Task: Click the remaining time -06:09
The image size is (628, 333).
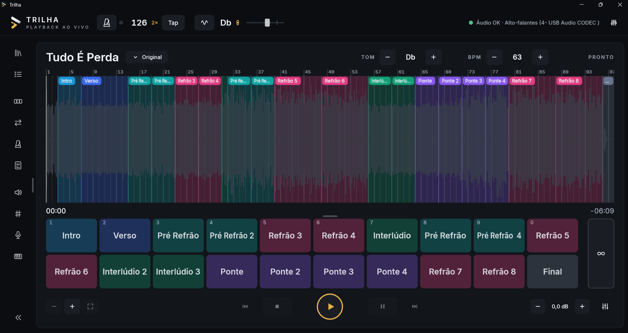Action: tap(602, 211)
